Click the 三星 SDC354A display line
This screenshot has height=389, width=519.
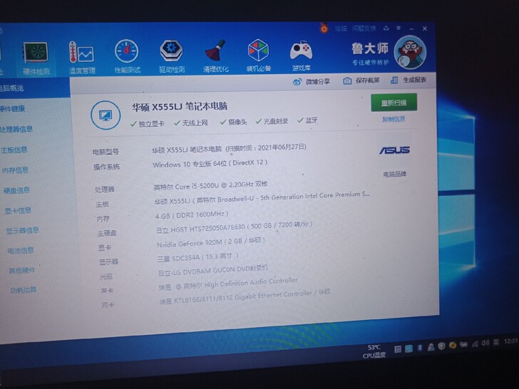(x=198, y=257)
